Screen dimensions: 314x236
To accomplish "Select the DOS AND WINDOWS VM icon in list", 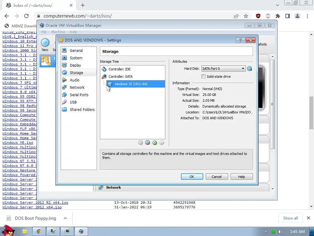I will [46, 61].
